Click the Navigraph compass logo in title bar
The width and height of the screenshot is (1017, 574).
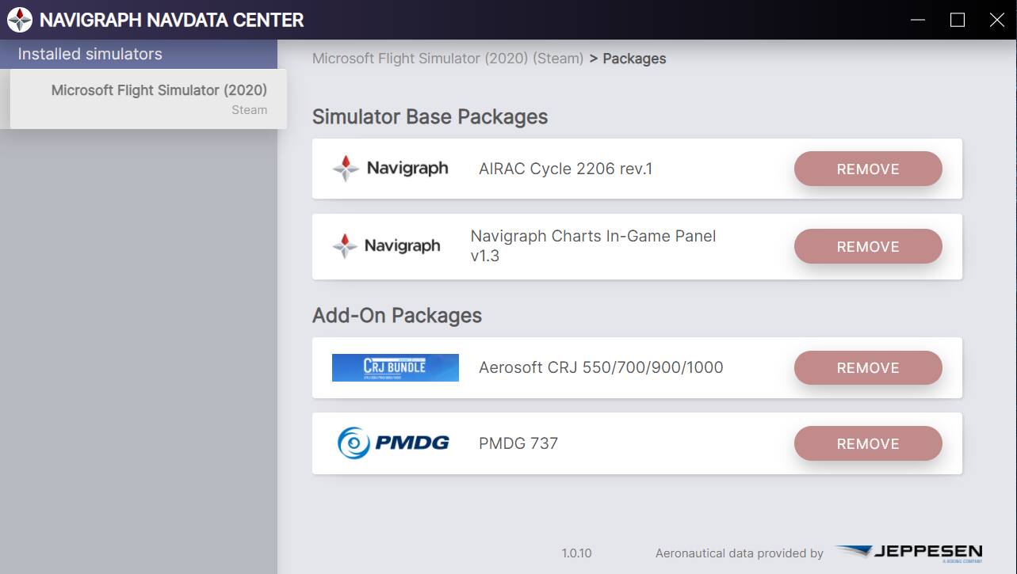pyautogui.click(x=19, y=20)
